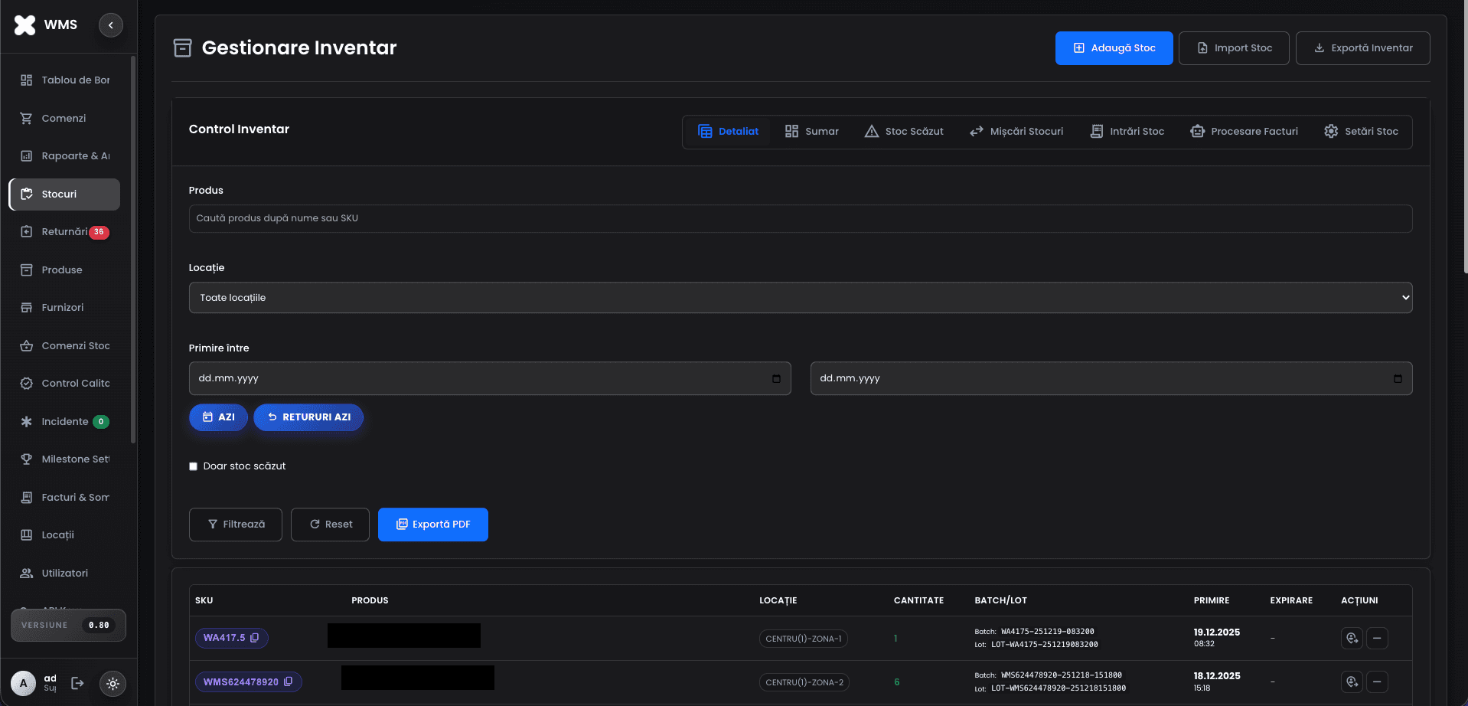The height and width of the screenshot is (706, 1468).
Task: Collapse the sidebar with the chevron button
Action: click(x=111, y=25)
